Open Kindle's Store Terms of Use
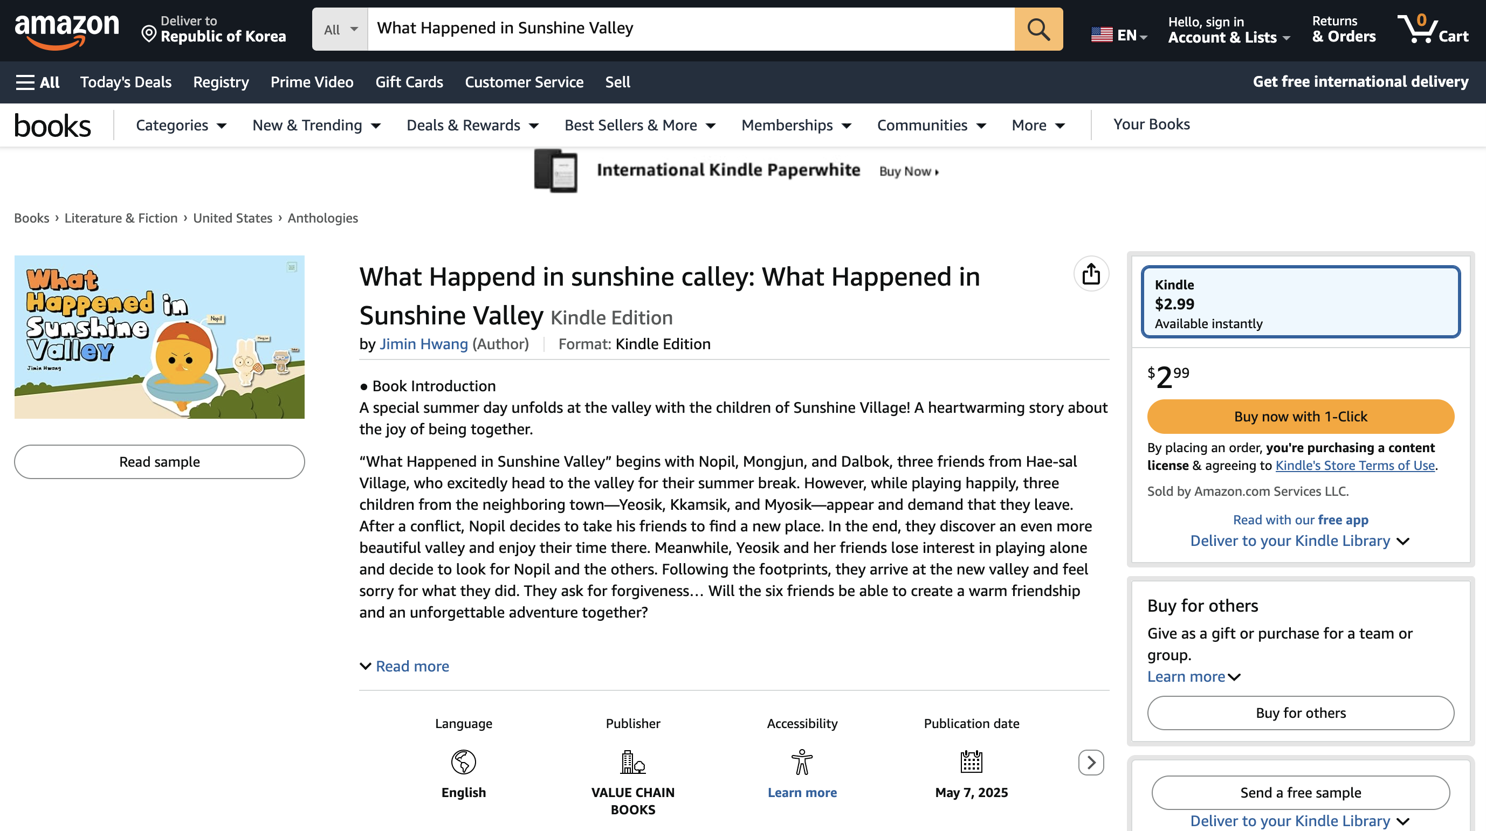This screenshot has width=1486, height=831. coord(1355,466)
